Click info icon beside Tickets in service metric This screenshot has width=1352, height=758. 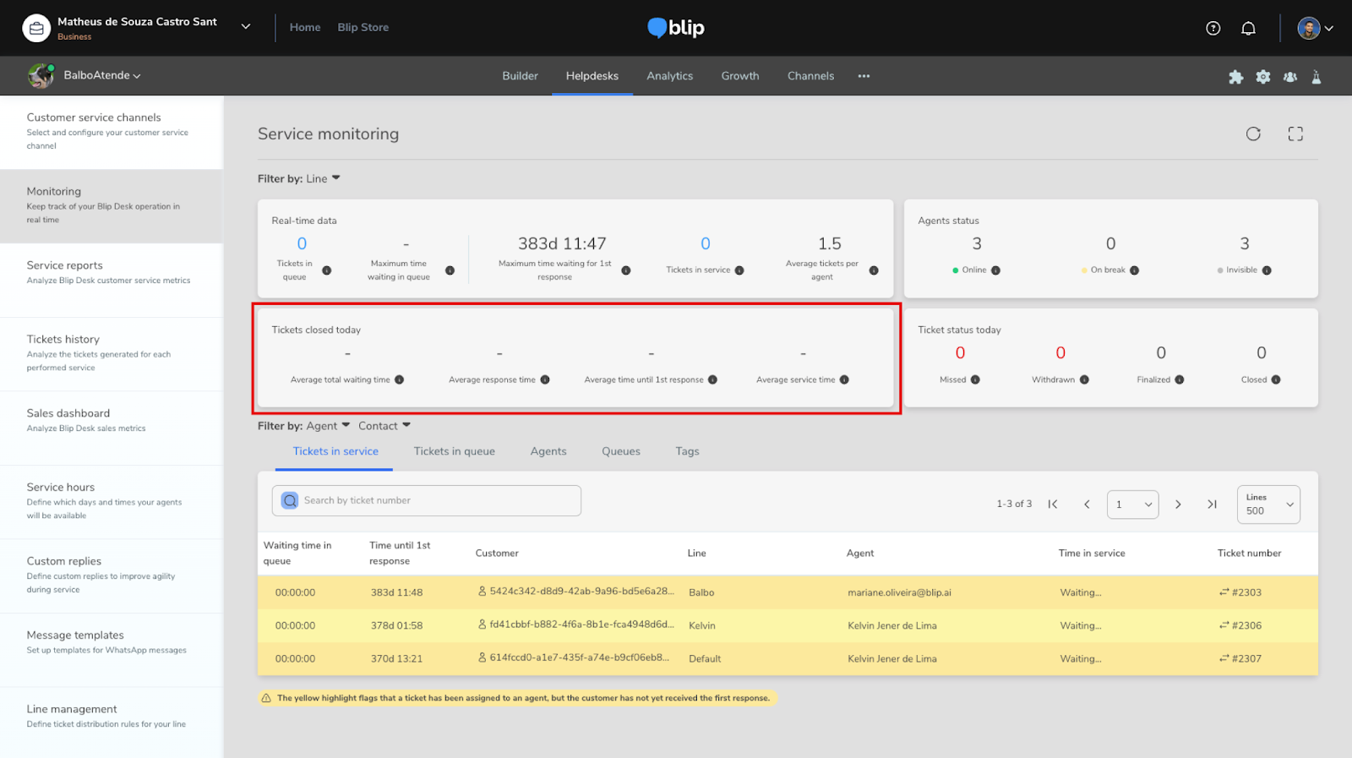[x=739, y=270]
